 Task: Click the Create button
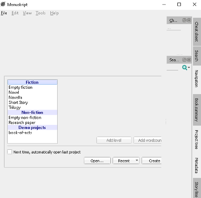151,161
